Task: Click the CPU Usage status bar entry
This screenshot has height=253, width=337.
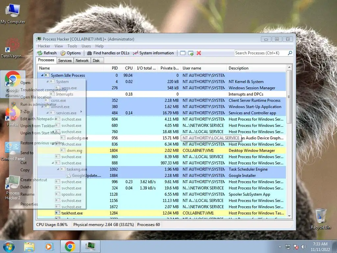Action: coord(52,225)
